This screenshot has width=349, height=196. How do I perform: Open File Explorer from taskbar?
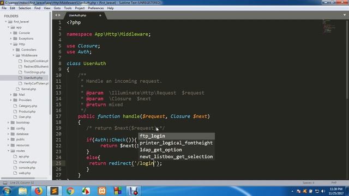click(x=22, y=191)
